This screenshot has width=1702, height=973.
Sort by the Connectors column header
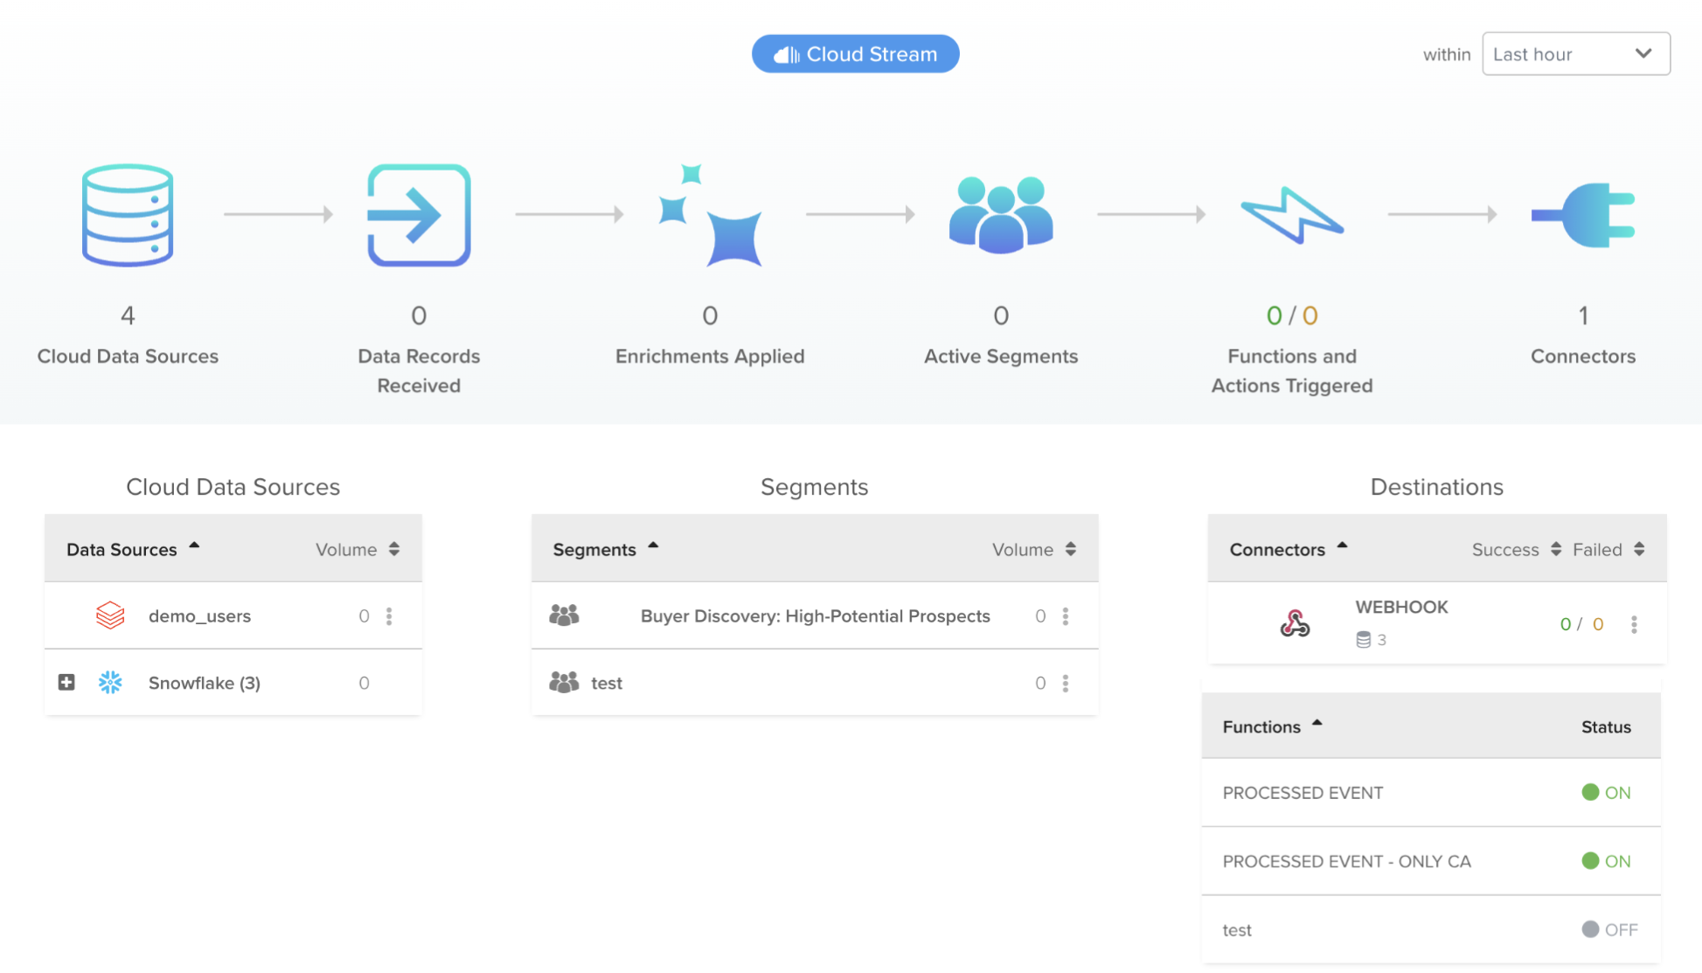point(1288,550)
